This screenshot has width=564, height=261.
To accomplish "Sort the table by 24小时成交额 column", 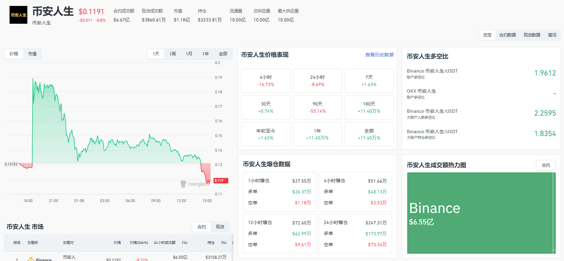I will click(165, 243).
